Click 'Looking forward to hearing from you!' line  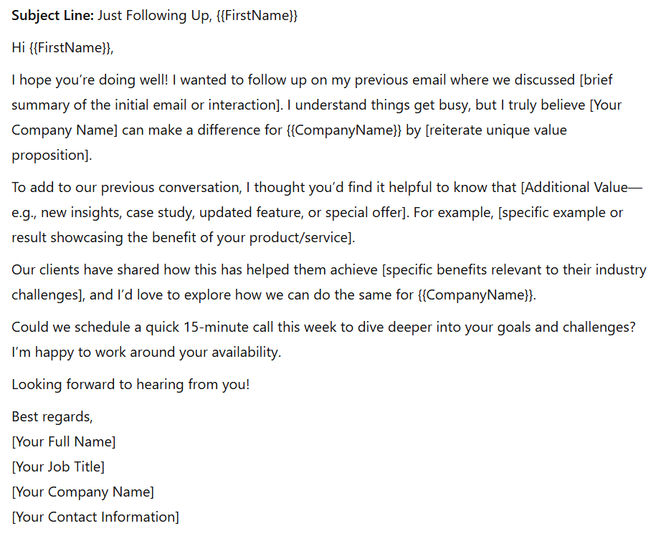[130, 384]
